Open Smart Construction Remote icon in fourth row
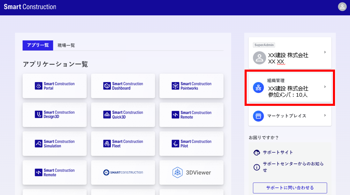This screenshot has height=195, width=350. (x=38, y=172)
